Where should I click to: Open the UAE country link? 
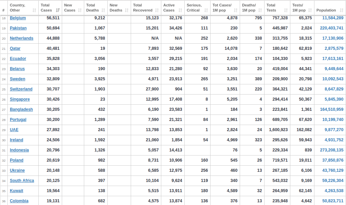pos(14,130)
